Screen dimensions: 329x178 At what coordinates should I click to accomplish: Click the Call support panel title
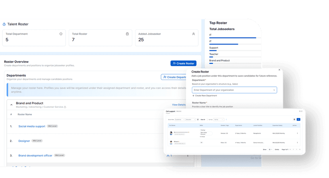[170, 111]
